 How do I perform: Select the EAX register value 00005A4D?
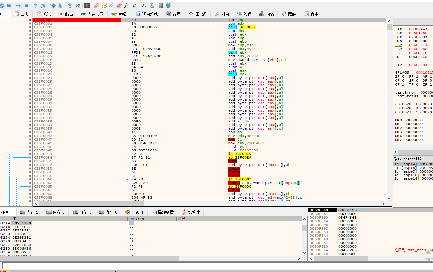point(418,29)
